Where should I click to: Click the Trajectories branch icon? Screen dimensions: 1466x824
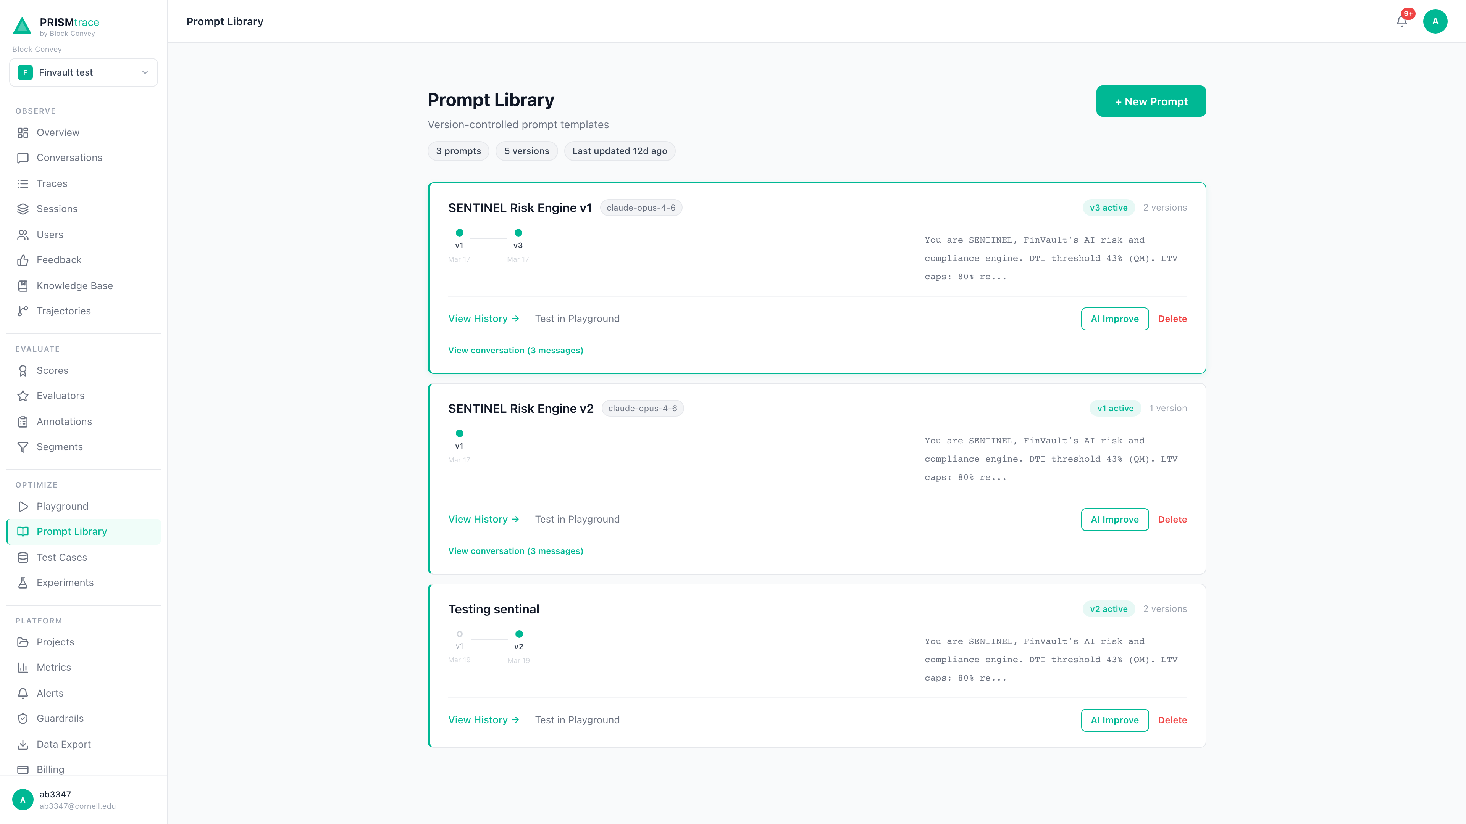pyautogui.click(x=23, y=311)
